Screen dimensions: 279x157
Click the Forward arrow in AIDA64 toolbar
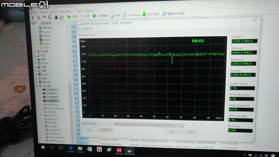tap(38, 17)
